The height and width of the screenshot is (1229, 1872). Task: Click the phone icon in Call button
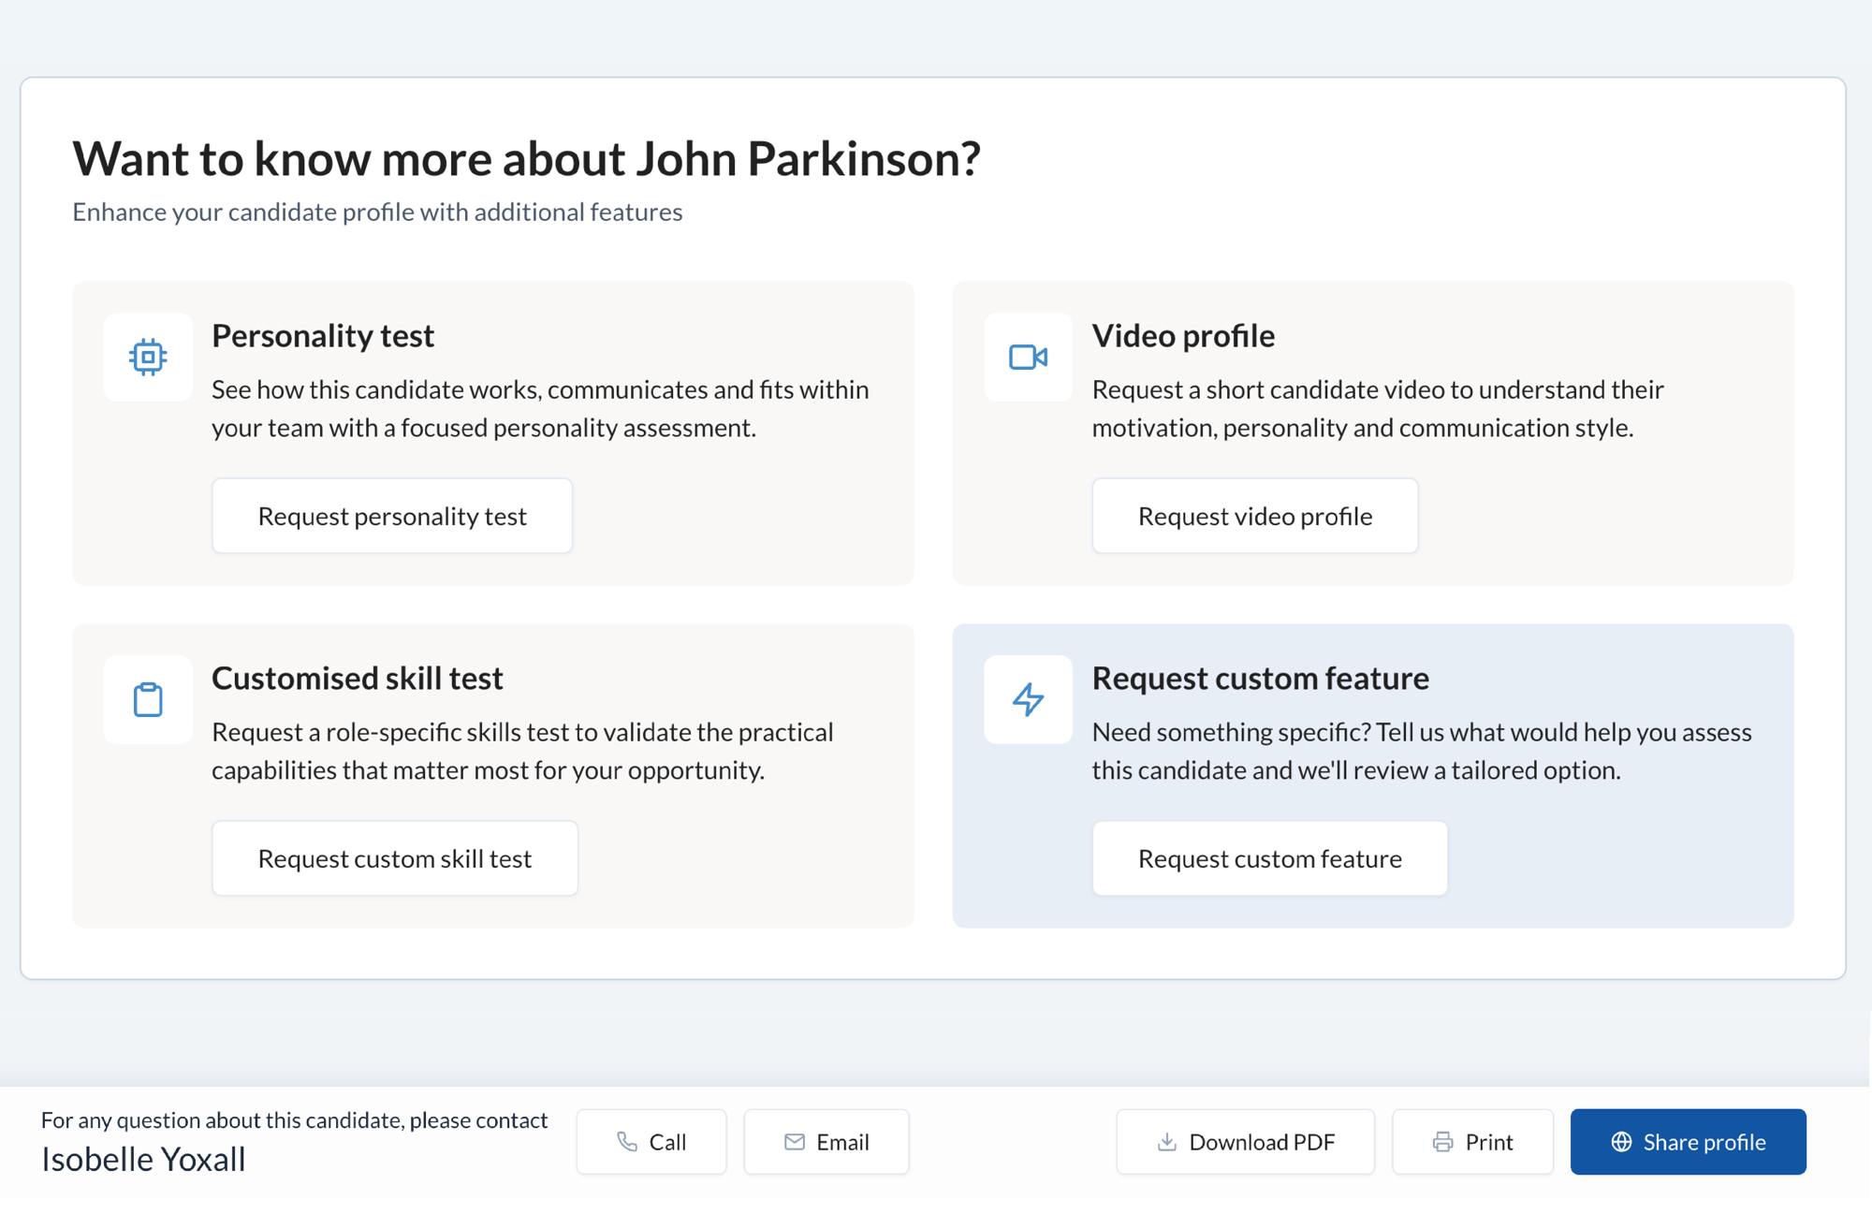627,1141
